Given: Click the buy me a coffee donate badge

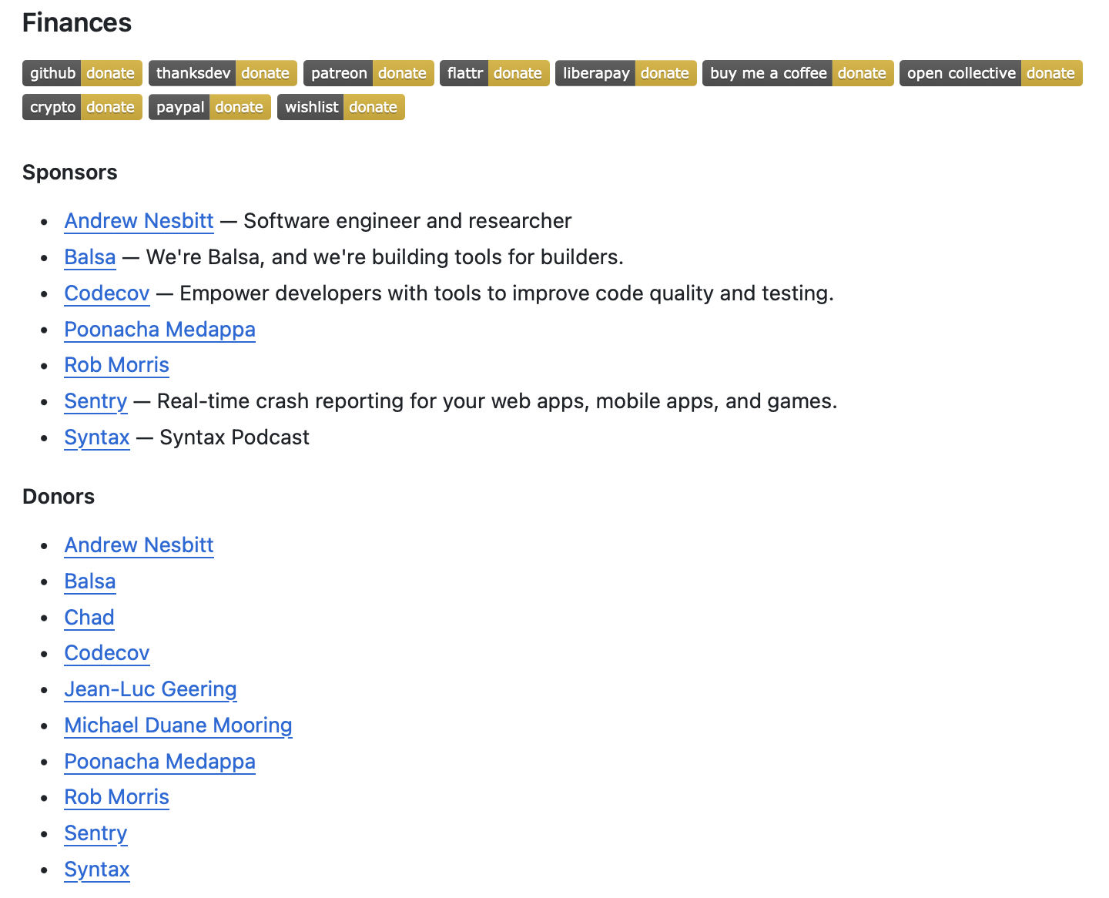Looking at the screenshot, I should point(798,73).
